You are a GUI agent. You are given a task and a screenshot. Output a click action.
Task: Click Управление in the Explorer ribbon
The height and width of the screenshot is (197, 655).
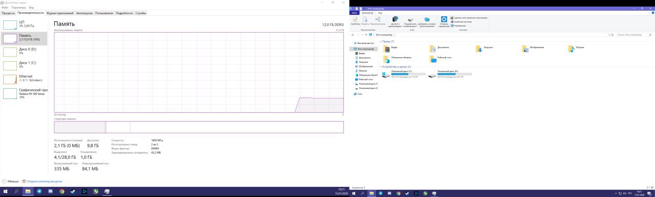(458, 26)
